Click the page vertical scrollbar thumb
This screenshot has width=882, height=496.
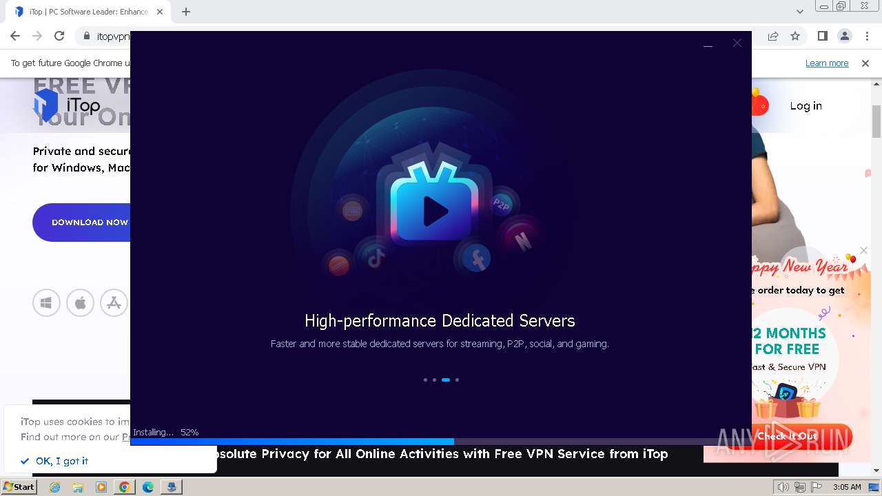coord(876,121)
